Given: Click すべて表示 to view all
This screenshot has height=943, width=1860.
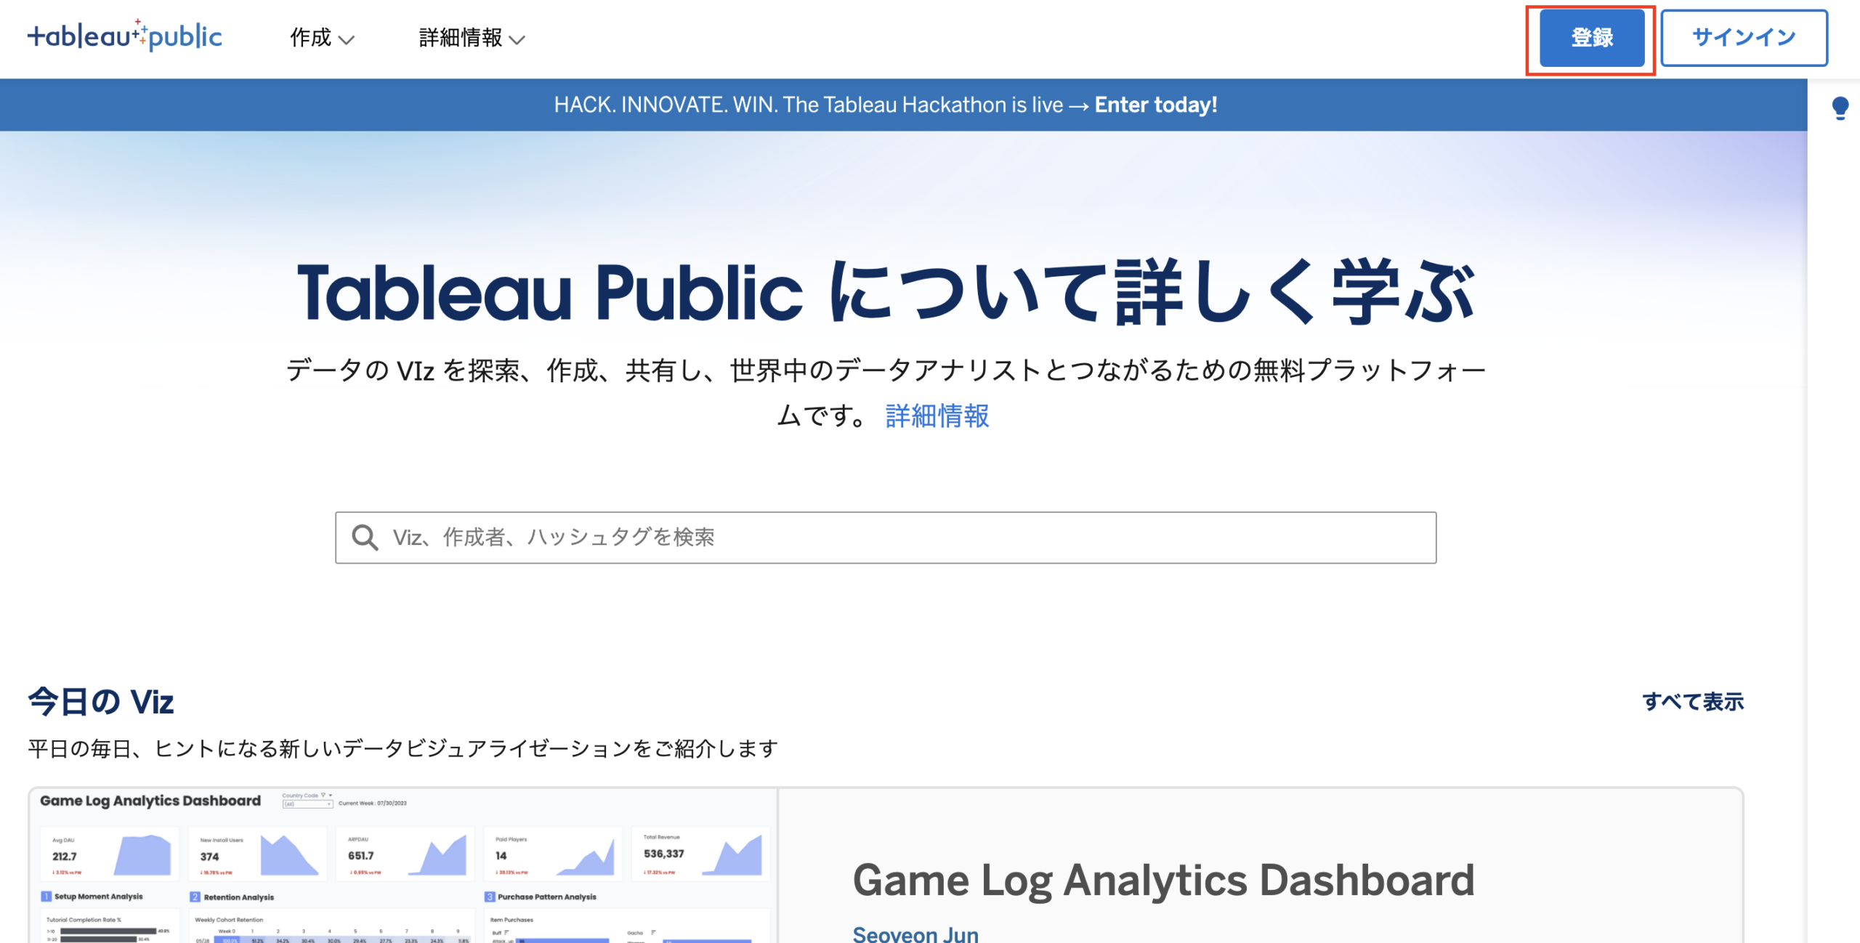Looking at the screenshot, I should click(x=1692, y=702).
